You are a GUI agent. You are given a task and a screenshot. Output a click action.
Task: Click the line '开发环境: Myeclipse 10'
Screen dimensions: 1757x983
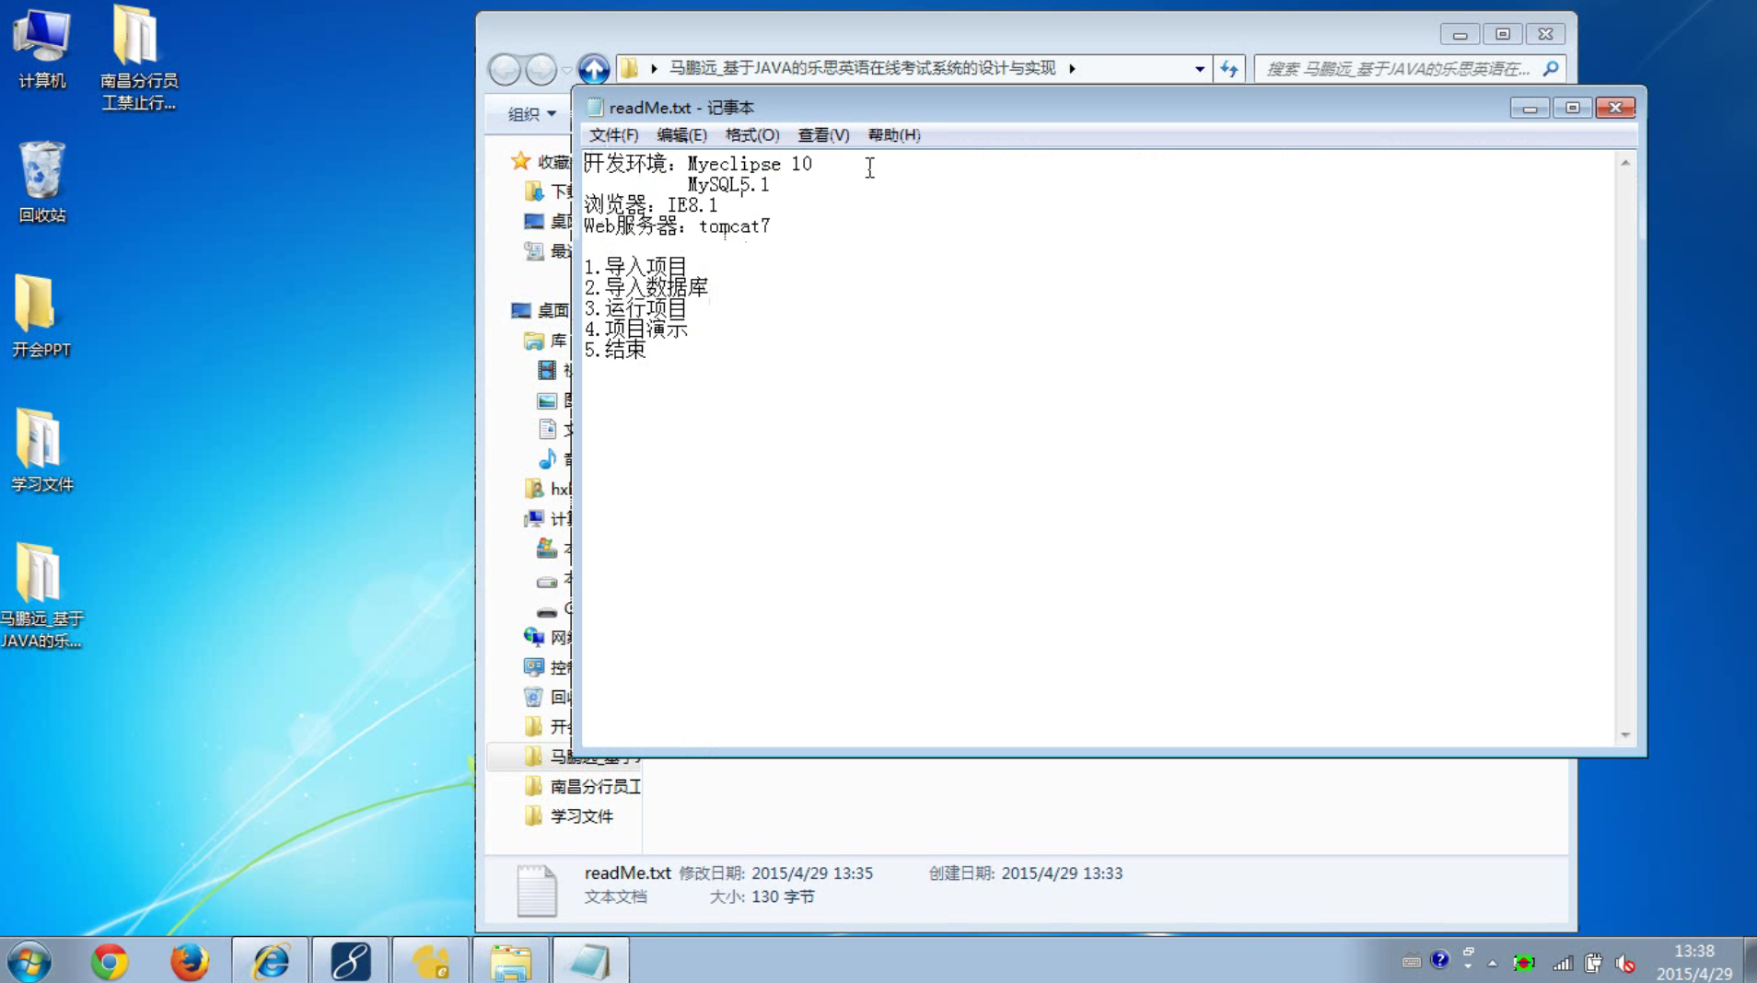pos(698,164)
